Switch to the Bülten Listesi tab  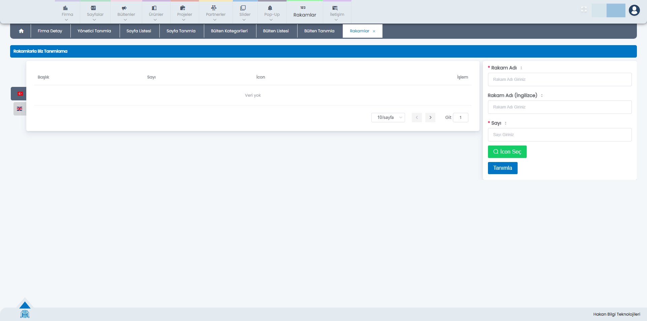276,31
